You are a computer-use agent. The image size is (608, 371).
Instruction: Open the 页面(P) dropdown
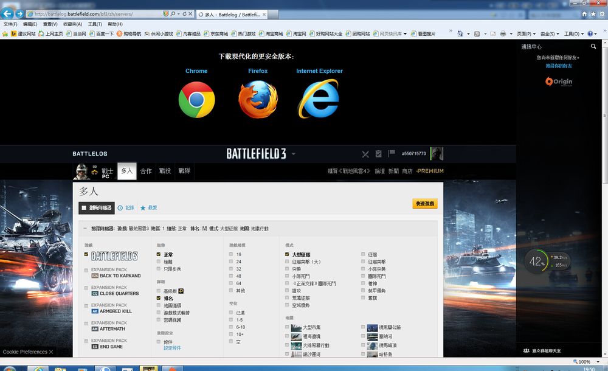point(526,34)
